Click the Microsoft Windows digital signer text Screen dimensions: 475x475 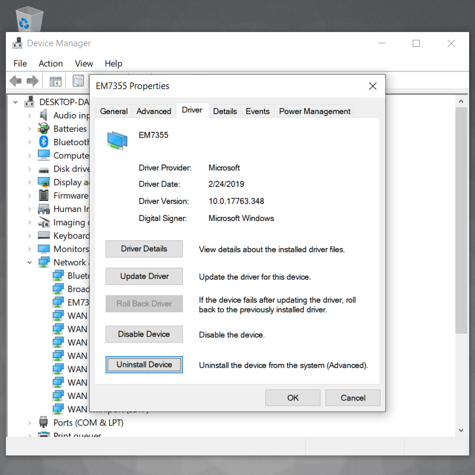point(241,218)
